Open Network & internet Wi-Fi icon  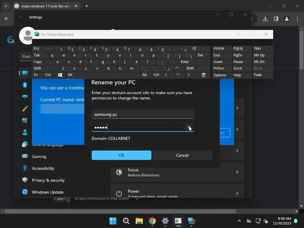[x=25, y=97]
